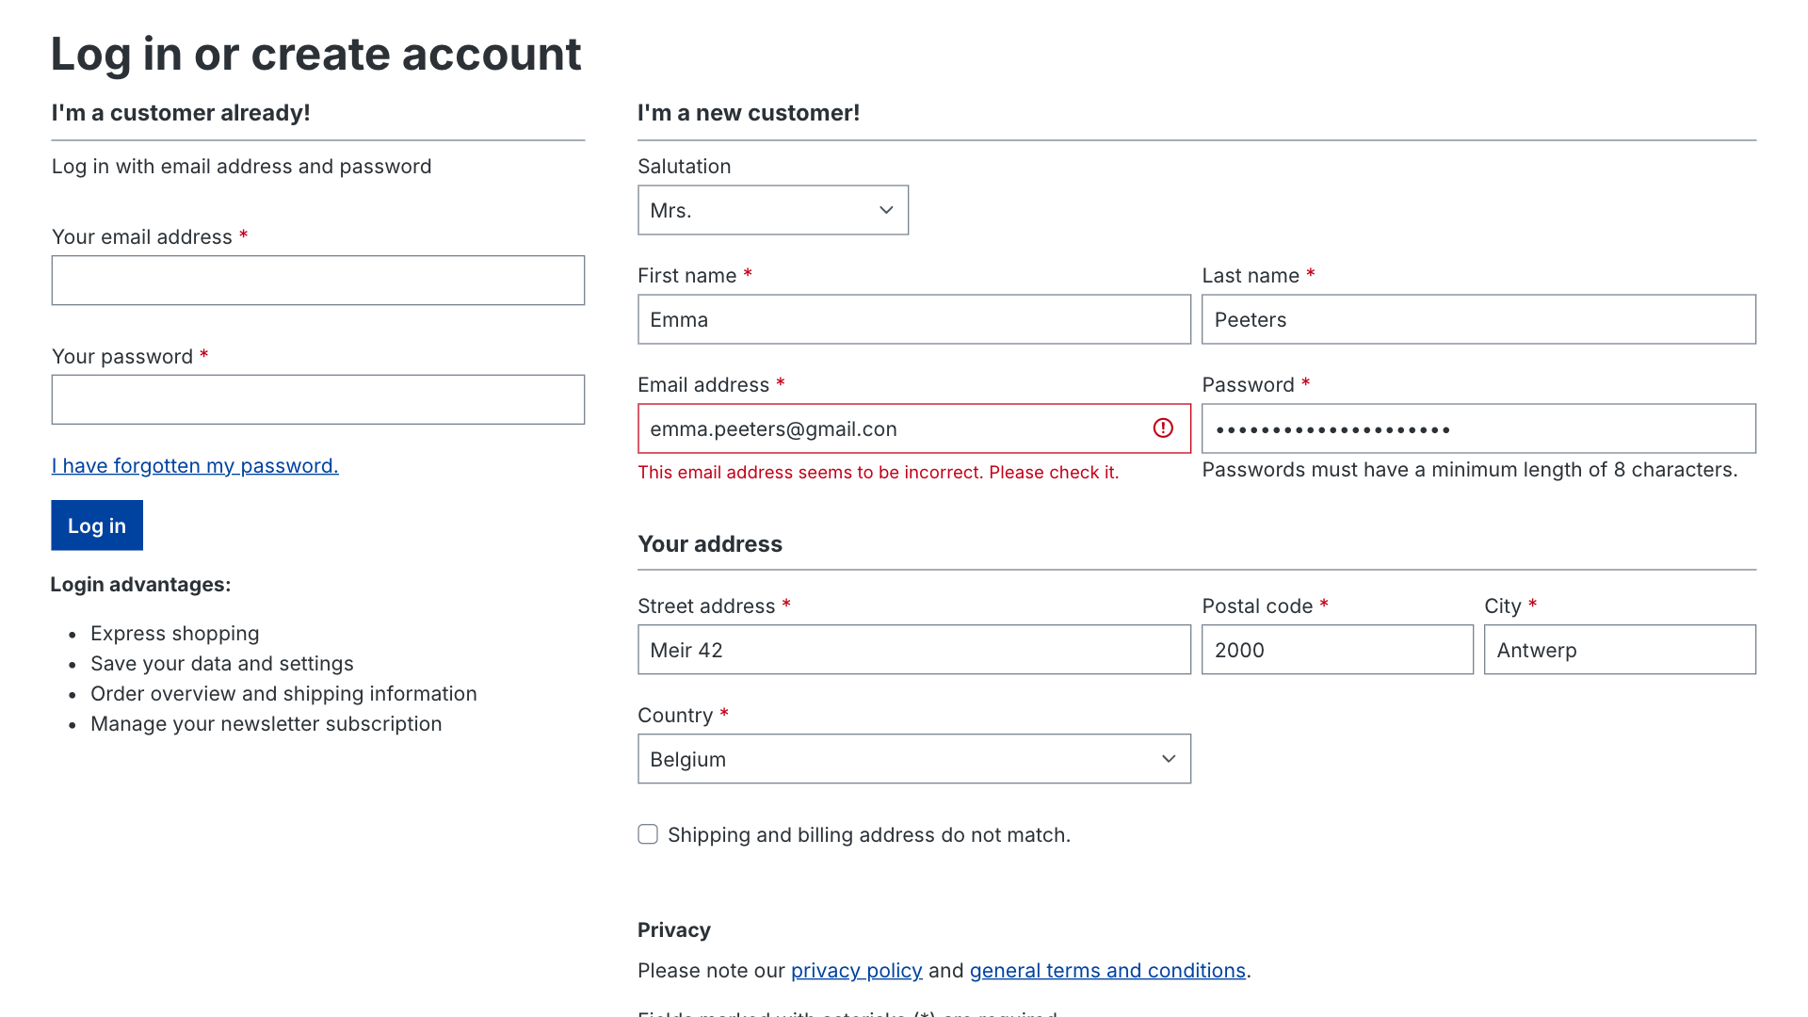Click the 'Your address' section heading

tap(710, 544)
